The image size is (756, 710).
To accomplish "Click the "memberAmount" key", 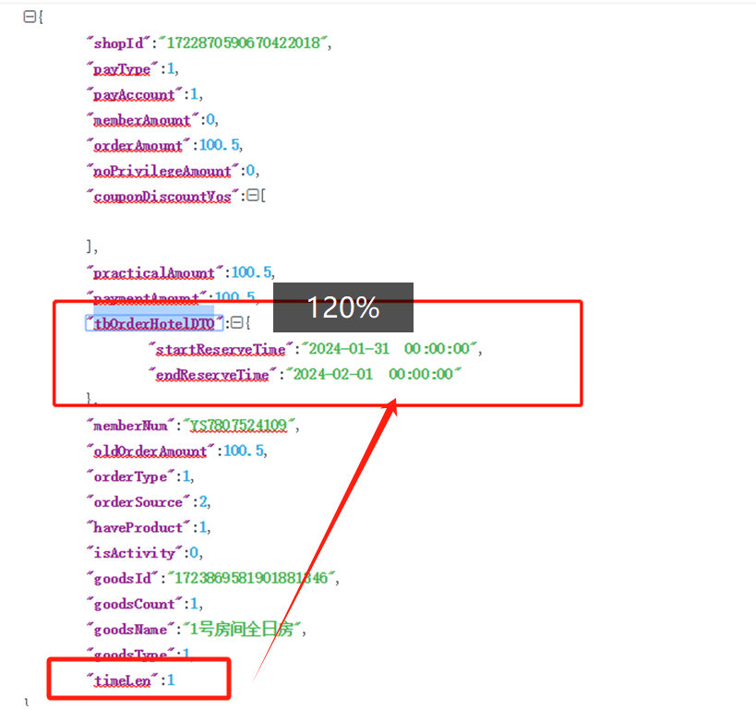I will tap(142, 120).
